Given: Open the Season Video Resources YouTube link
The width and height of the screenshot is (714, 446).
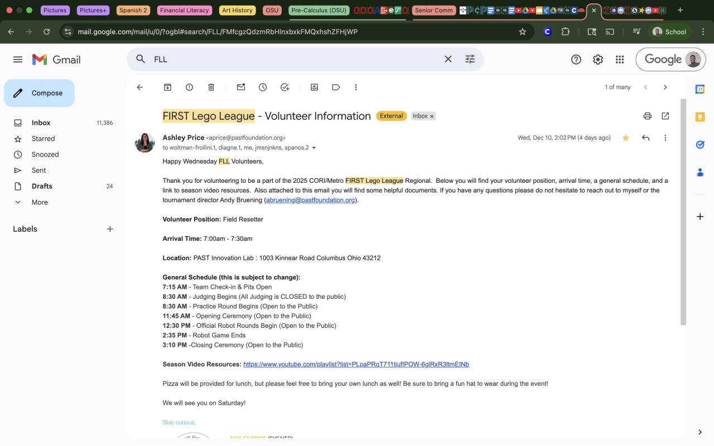Looking at the screenshot, I should tap(356, 364).
